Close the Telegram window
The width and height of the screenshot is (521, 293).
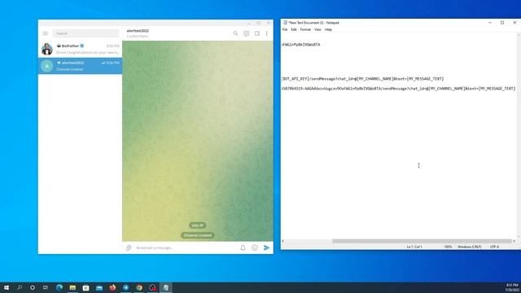pos(268,23)
